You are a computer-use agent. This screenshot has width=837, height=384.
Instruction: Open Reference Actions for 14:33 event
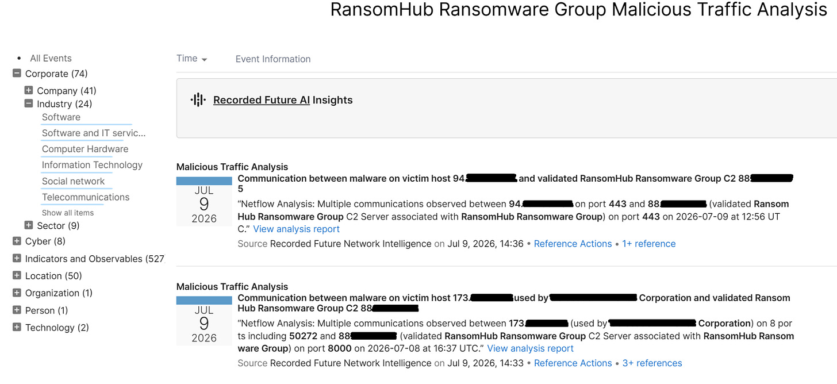573,363
